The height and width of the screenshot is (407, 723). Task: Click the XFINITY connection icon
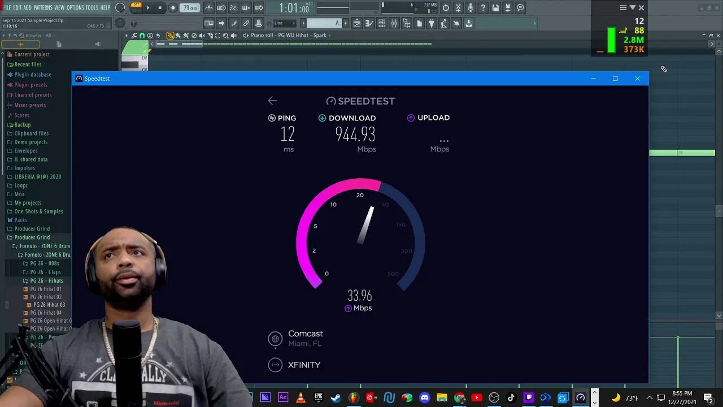point(275,365)
